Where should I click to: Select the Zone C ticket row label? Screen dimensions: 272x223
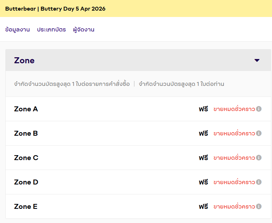click(x=26, y=158)
